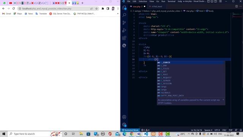Open Chrome Extensions puzzle icon
This screenshot has width=243, height=137.
[x=103, y=8]
